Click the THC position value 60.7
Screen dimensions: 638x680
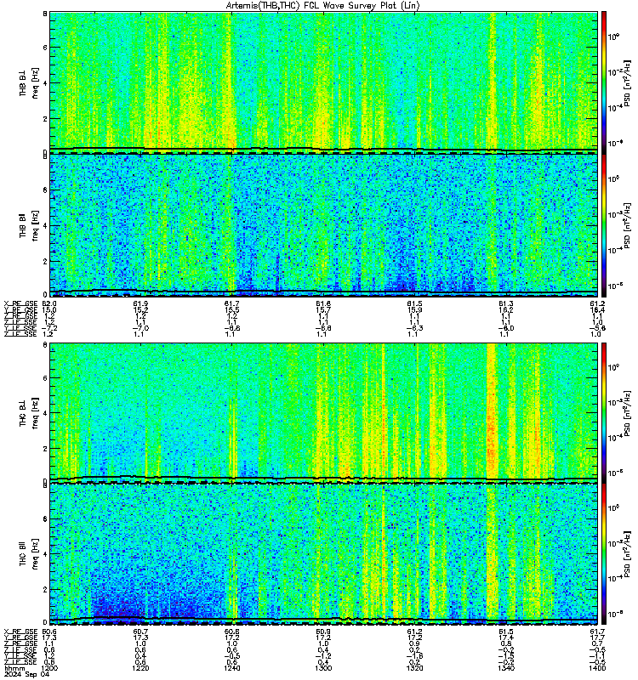point(140,632)
